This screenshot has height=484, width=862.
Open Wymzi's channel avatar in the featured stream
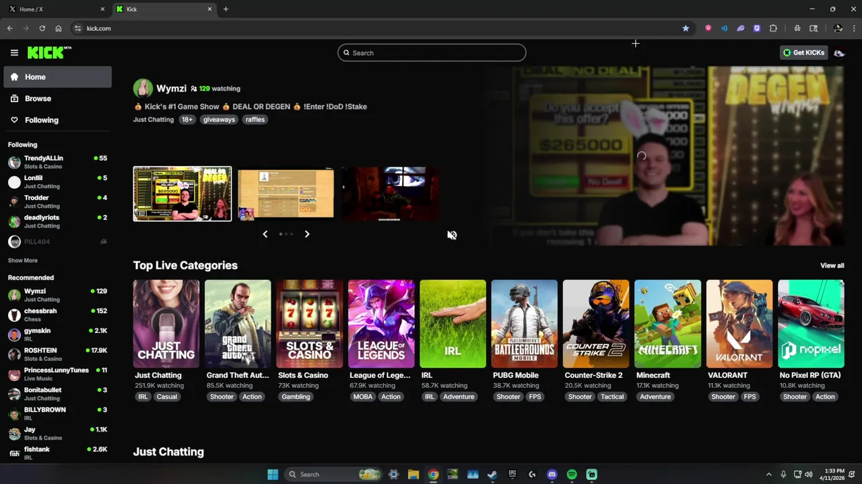[143, 88]
